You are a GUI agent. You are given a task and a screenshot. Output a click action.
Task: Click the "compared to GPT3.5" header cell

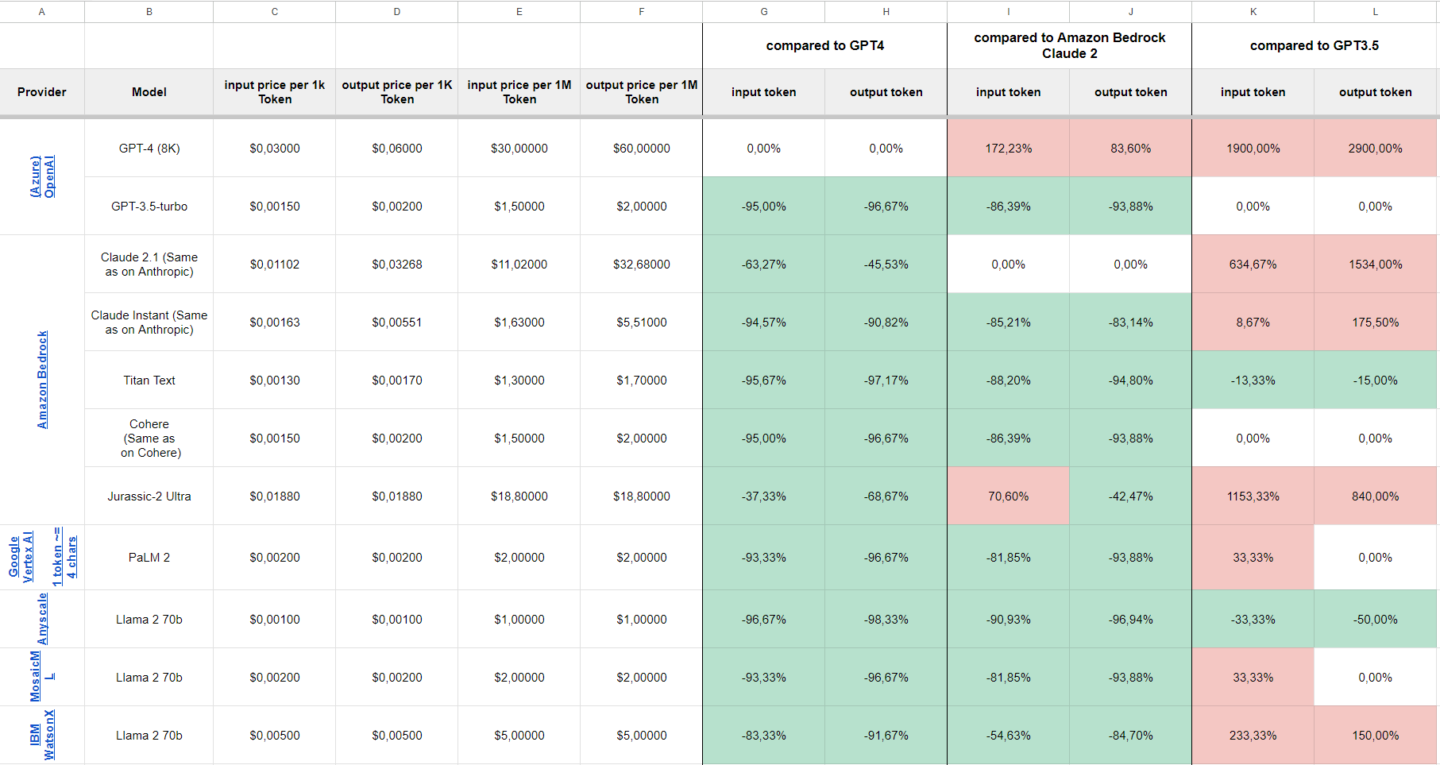(x=1315, y=45)
